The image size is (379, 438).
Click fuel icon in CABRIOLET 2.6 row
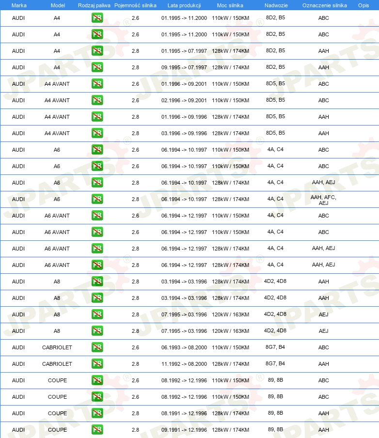coord(97,347)
